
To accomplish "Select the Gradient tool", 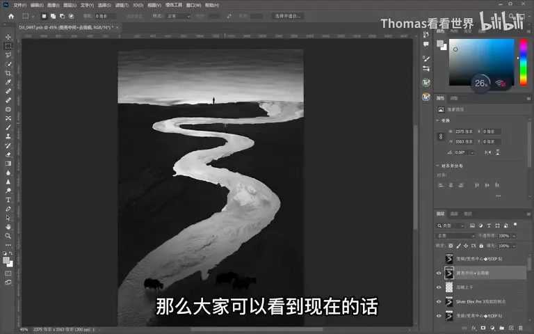I will (x=8, y=164).
